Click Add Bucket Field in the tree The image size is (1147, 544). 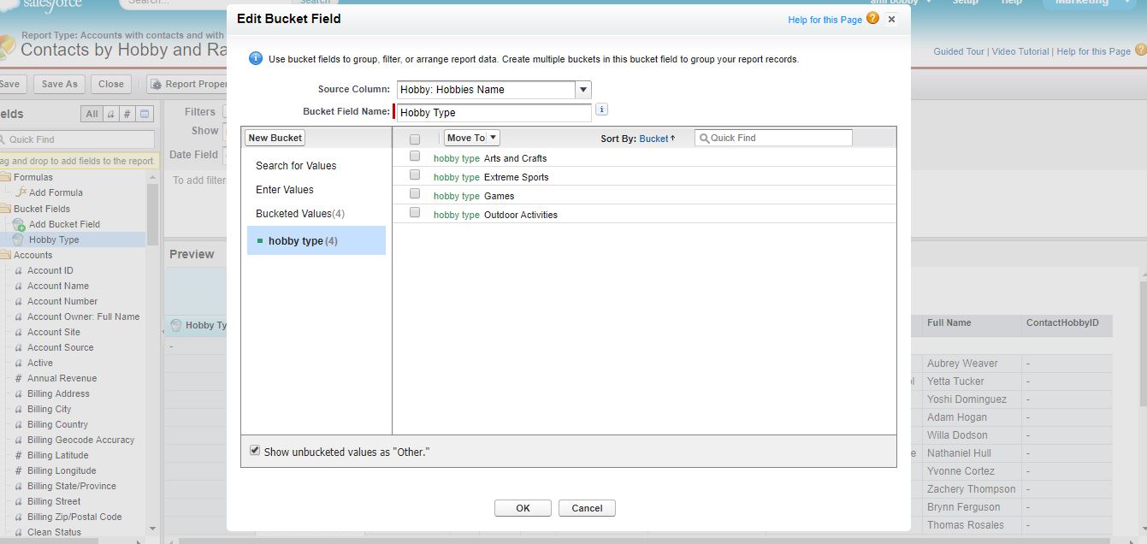[64, 224]
